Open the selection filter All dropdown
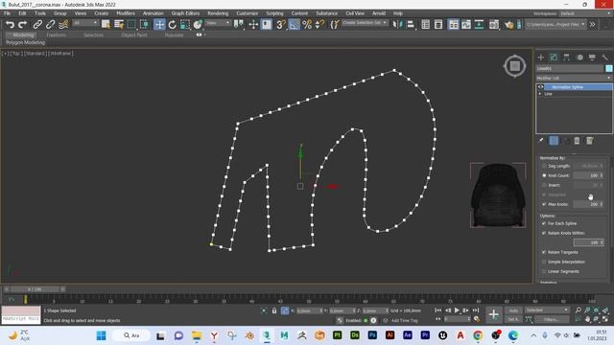This screenshot has height=345, width=614. pyautogui.click(x=84, y=23)
